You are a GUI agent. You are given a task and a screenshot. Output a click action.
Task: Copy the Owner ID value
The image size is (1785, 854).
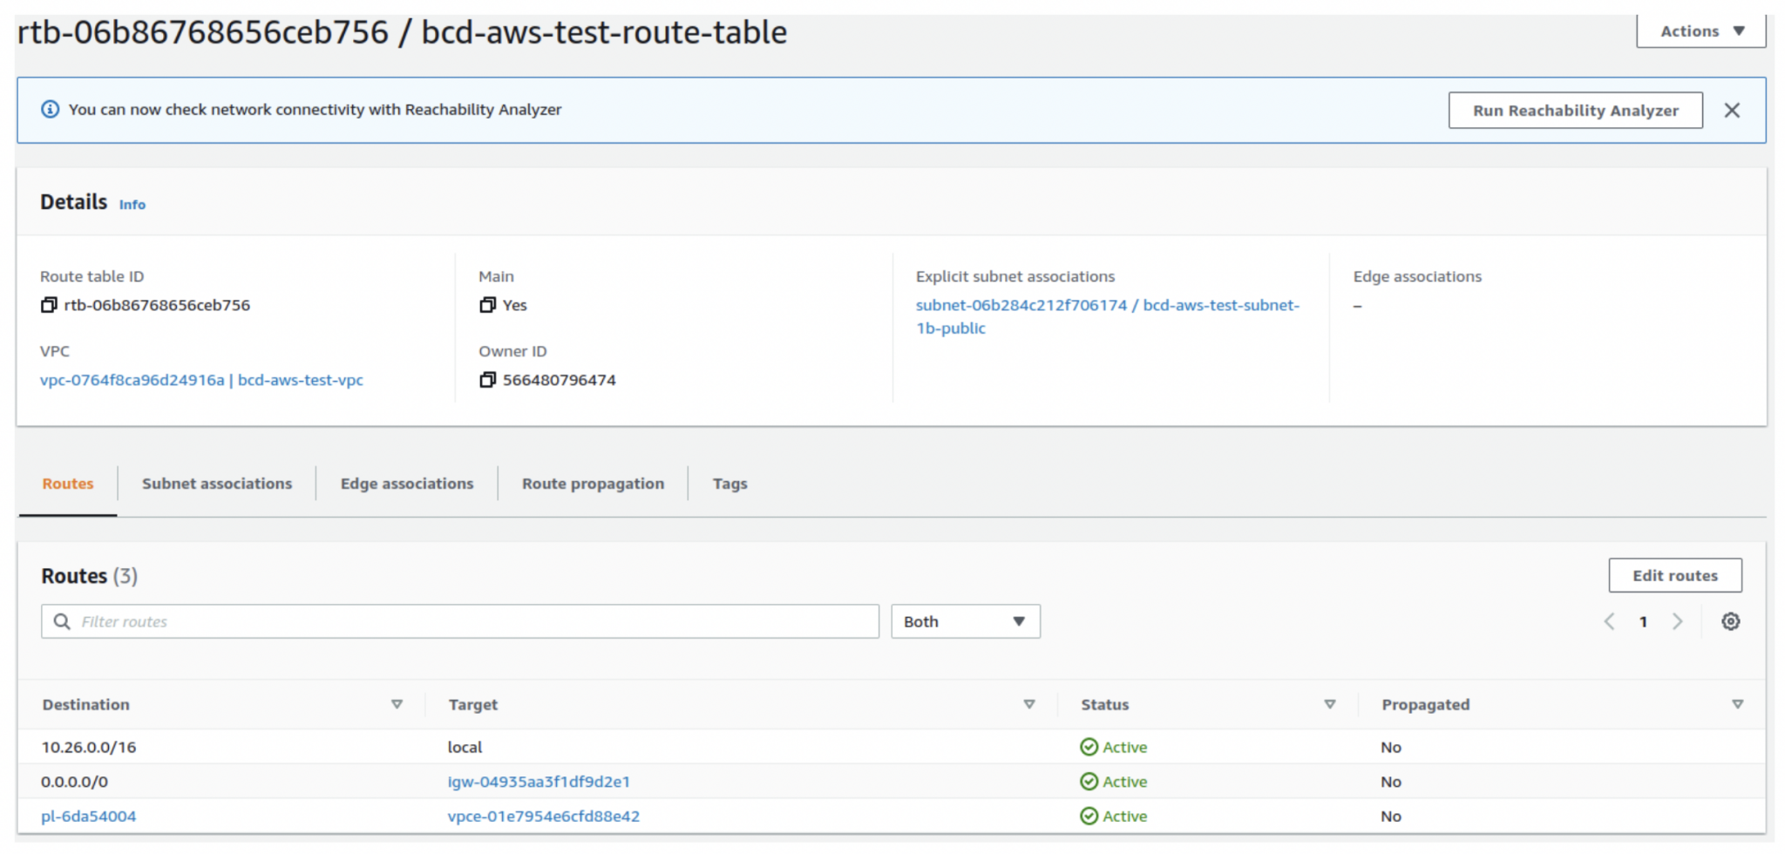[488, 379]
